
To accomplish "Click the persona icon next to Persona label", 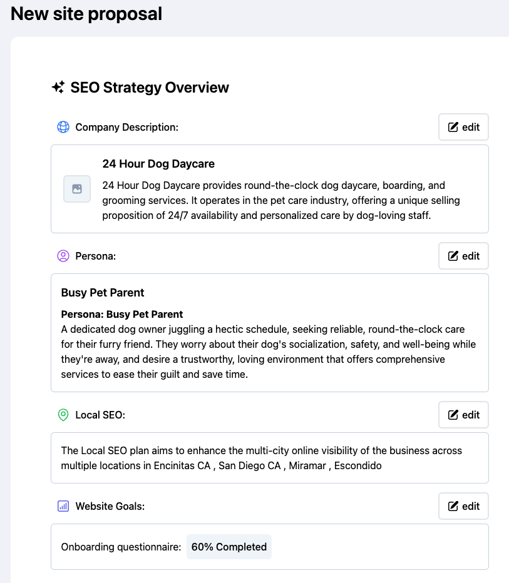I will pyautogui.click(x=63, y=256).
